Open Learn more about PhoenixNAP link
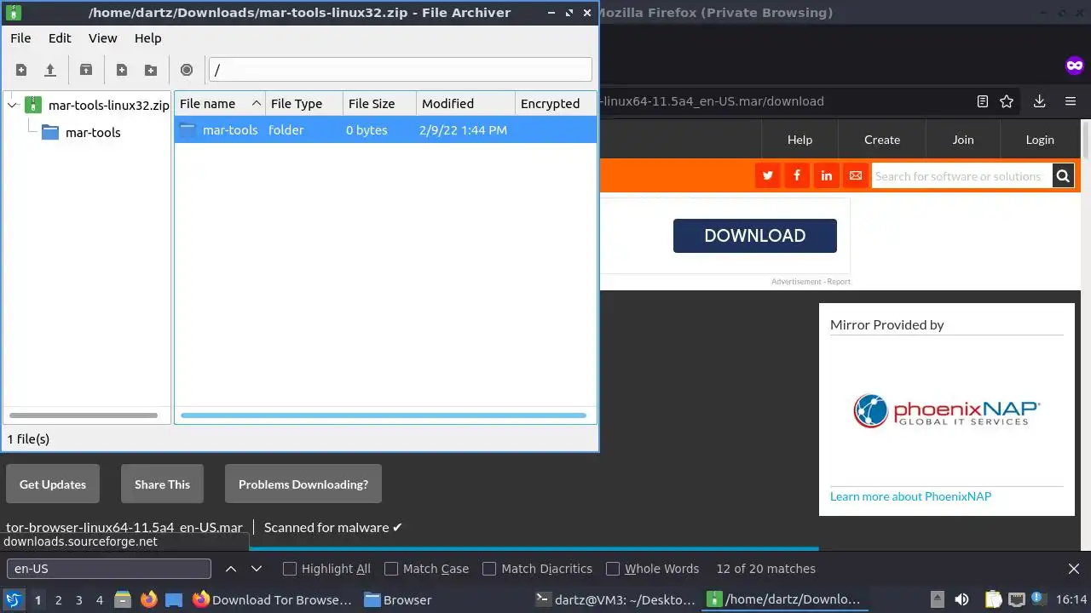This screenshot has width=1091, height=613. [x=910, y=496]
